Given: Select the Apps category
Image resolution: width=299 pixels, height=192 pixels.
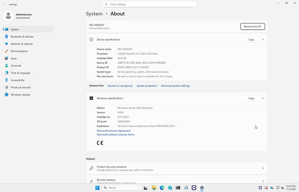Looking at the screenshot, I should pyautogui.click(x=28, y=58).
